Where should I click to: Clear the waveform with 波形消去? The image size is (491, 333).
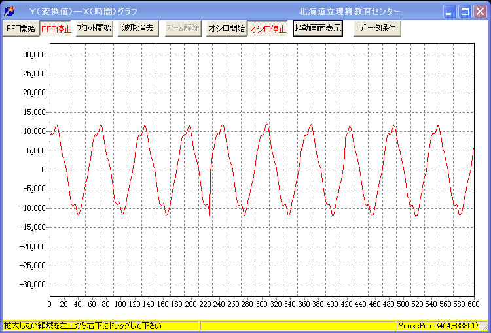pyautogui.click(x=138, y=29)
